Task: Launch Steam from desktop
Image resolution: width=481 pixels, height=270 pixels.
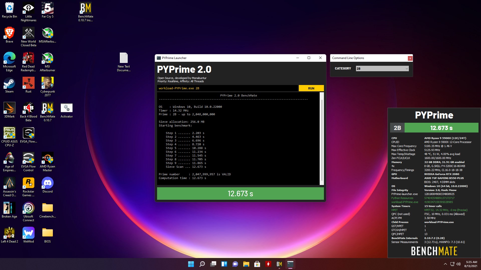Action: point(10,85)
